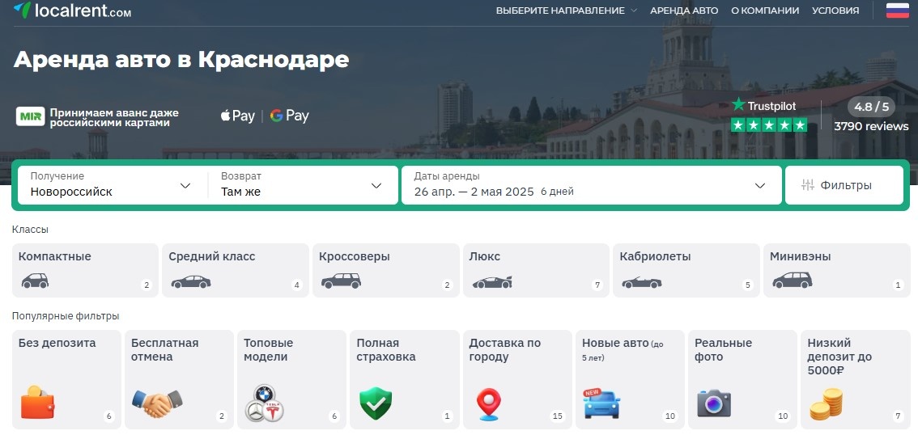Select the Люкс class card
This screenshot has width=918, height=435.
[x=536, y=270]
